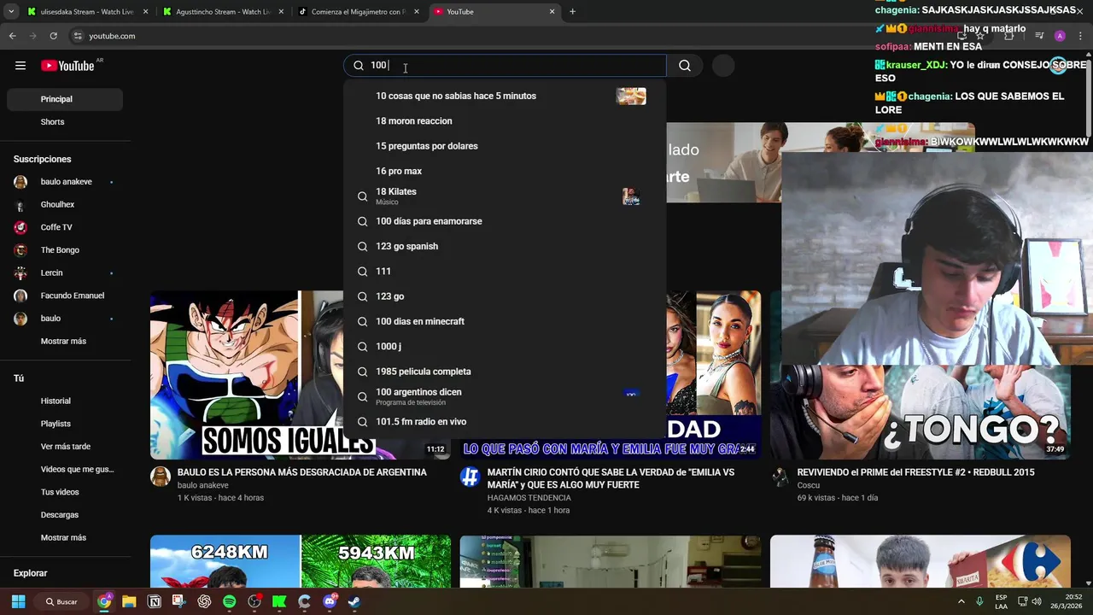
Task: Open the Ghoulhex subscription avatar
Action: 20,205
